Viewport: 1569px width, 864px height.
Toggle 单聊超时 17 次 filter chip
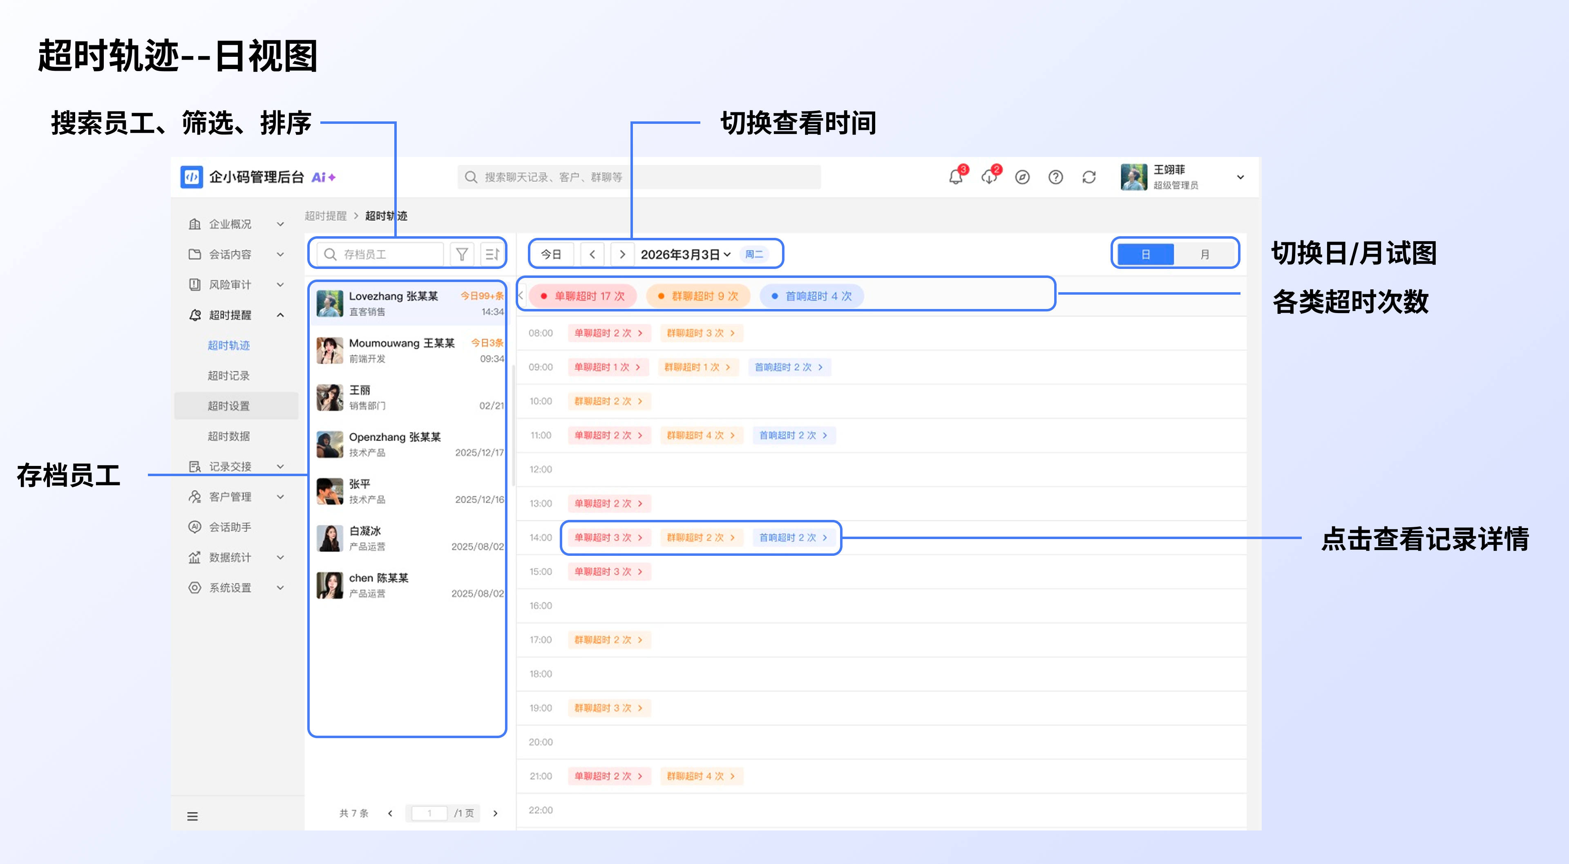click(583, 296)
